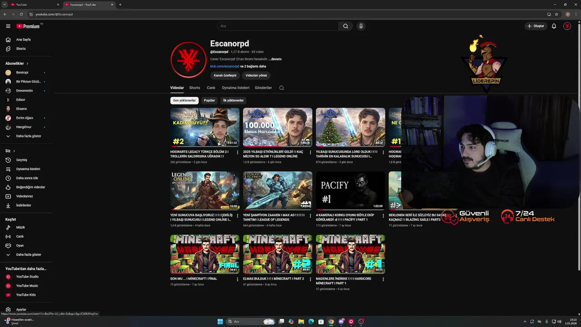Select the İlk yüklenenler filter chip

point(233,100)
